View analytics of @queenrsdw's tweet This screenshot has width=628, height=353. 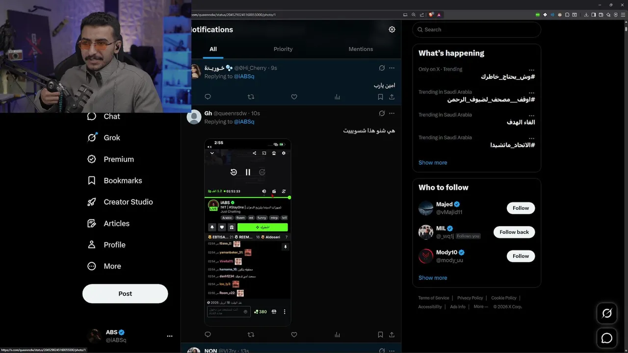(337, 335)
